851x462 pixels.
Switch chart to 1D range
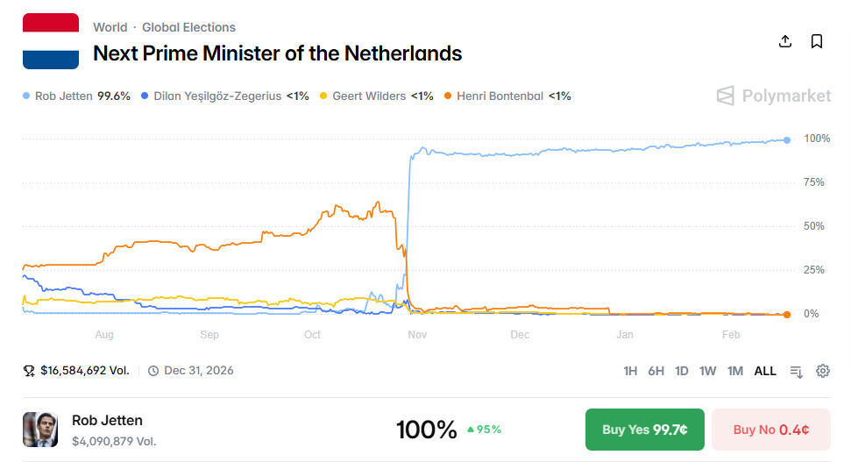(x=681, y=371)
